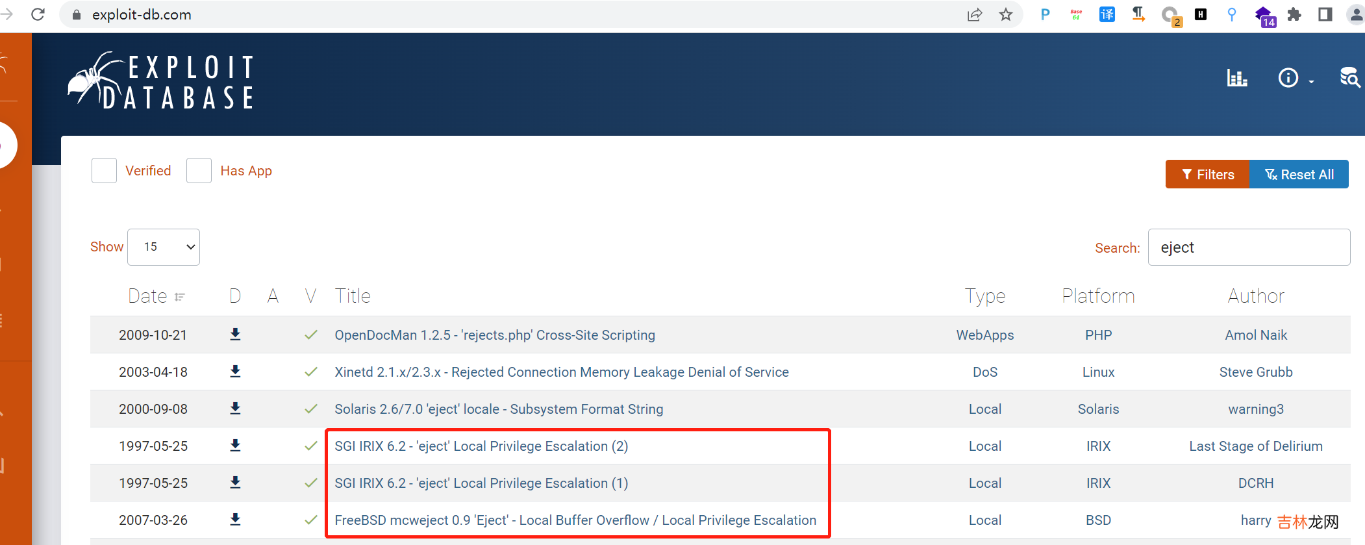Open the Extensions puzzle-piece menu
This screenshot has height=545, width=1365.
tap(1294, 14)
